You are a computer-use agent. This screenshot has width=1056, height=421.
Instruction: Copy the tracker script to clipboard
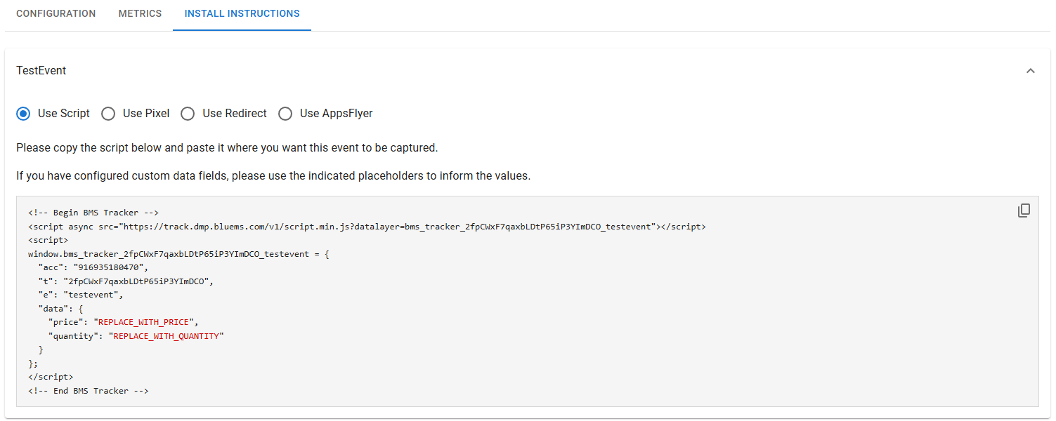pyautogui.click(x=1024, y=210)
